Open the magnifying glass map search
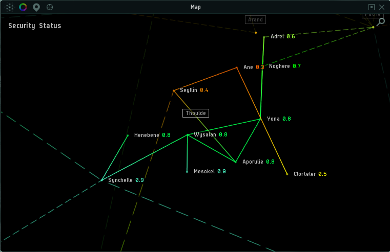 380,22
